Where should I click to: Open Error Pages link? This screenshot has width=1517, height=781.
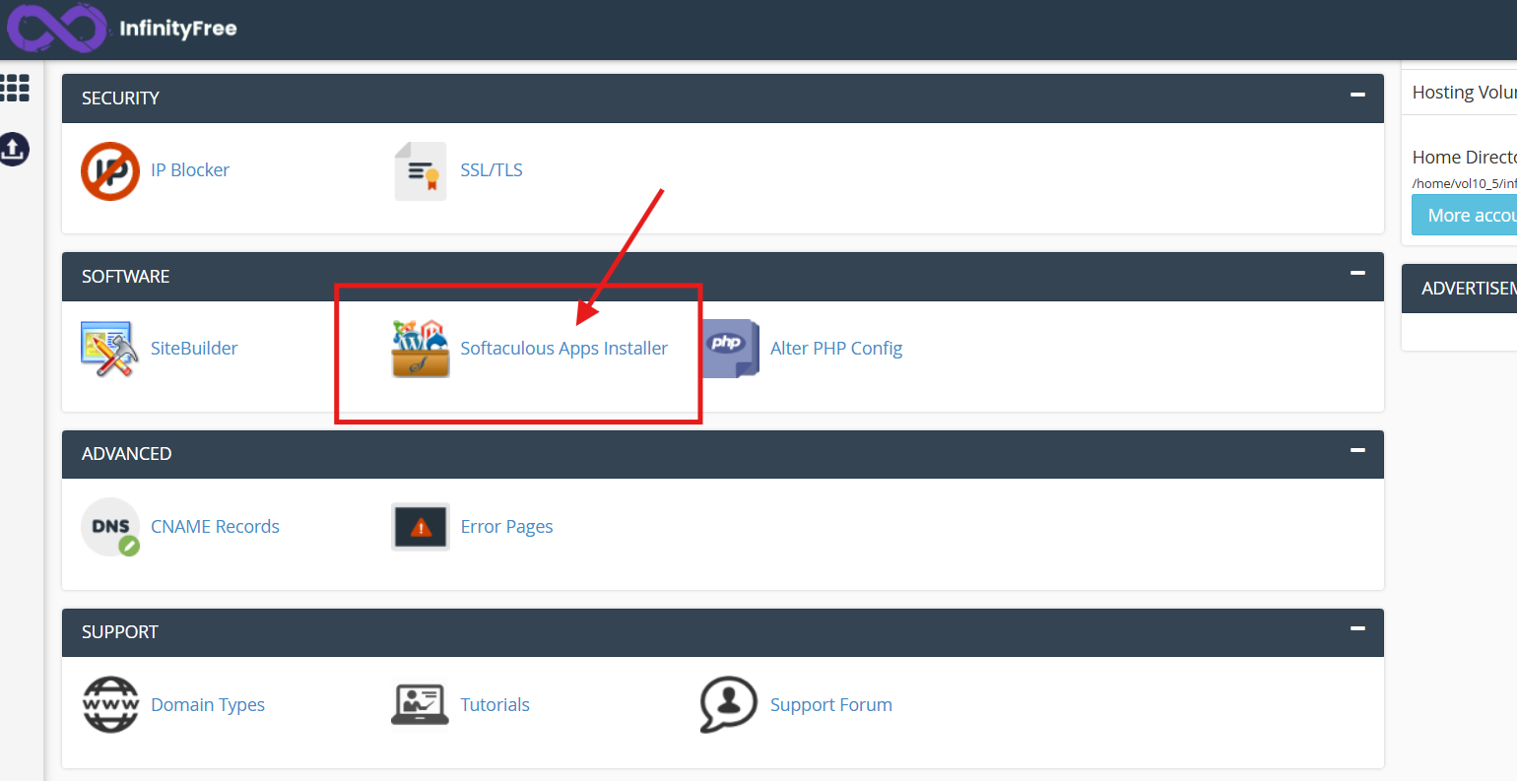pos(506,527)
